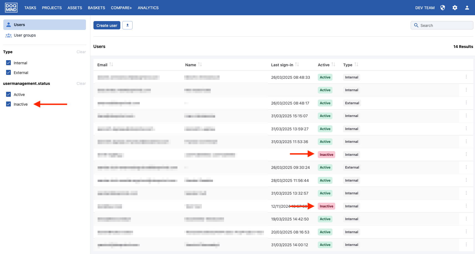
Task: Open the settings gear icon
Action: click(x=455, y=8)
